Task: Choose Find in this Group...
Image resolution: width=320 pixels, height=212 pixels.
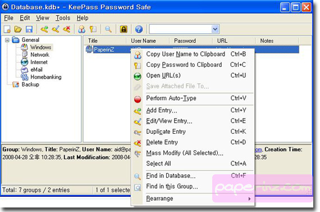Action: click(x=193, y=187)
